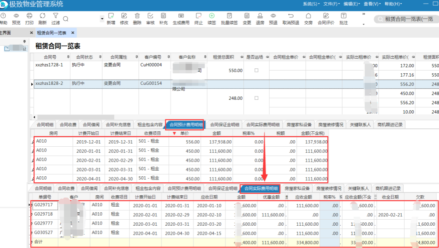
Task: Sort by the 优惠金额 column header
Action: 271,197
